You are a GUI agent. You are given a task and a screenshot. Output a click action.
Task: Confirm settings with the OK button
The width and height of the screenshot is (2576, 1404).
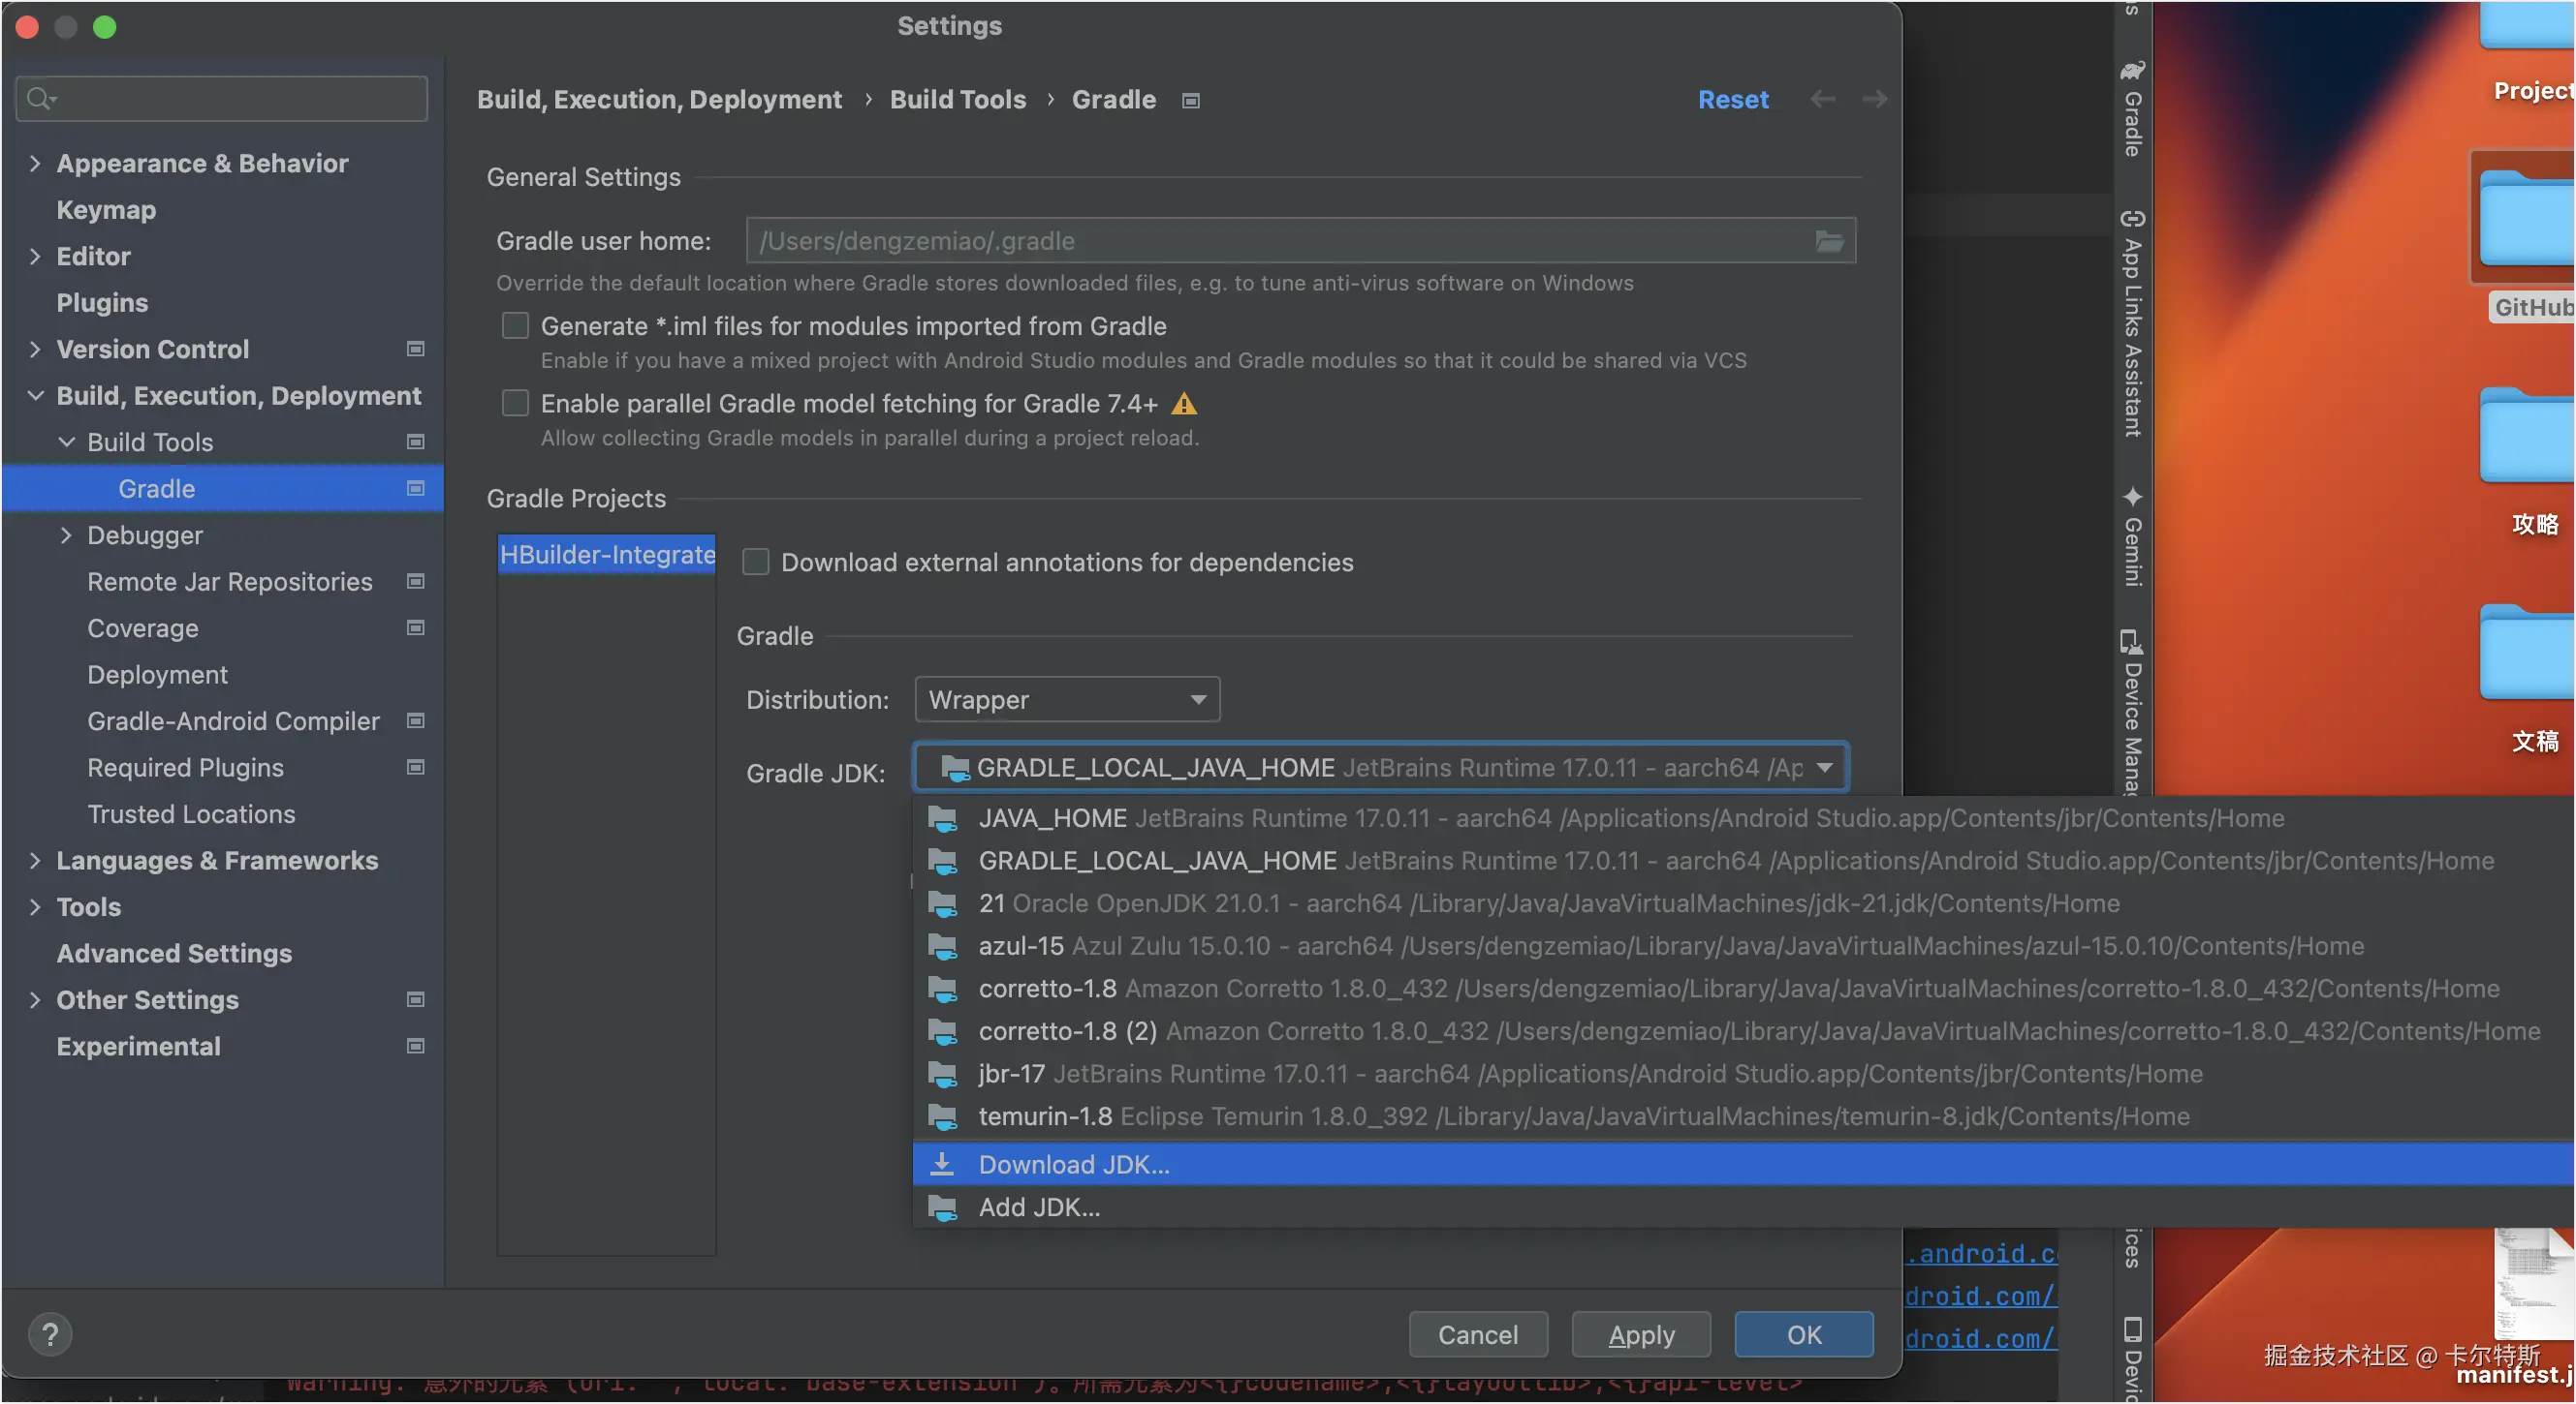point(1804,1335)
